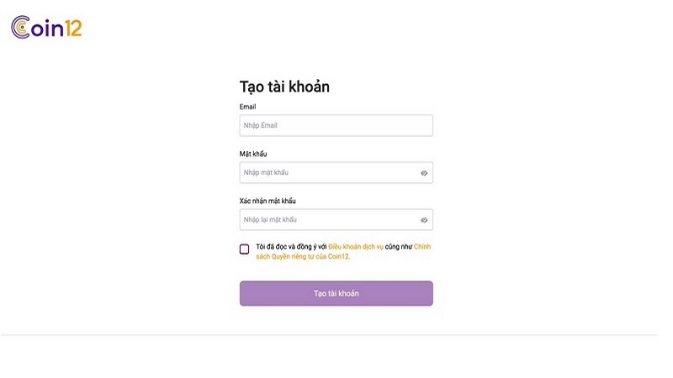The height and width of the screenshot is (378, 673).
Task: Click the "cũng như" text in the agreement
Action: point(399,247)
